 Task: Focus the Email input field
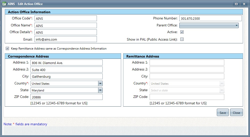point(65,39)
